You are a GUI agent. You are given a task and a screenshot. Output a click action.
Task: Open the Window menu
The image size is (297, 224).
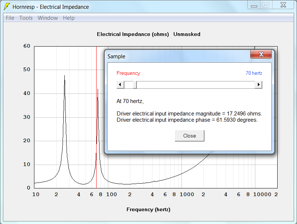tap(48, 18)
